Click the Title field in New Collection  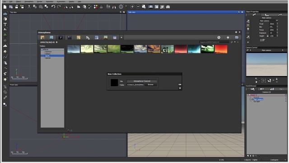142,81
